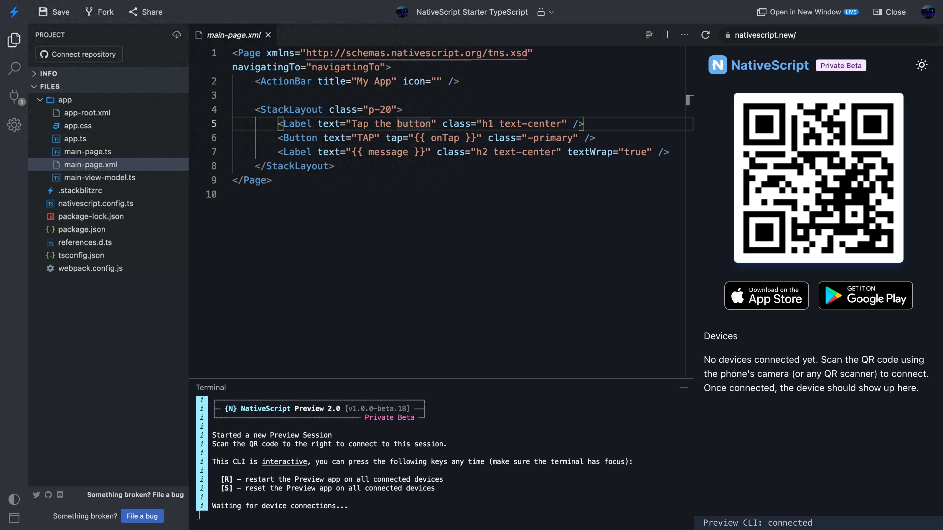The width and height of the screenshot is (943, 530).
Task: Click LIVE badge next to Open in New Window
Action: coord(851,12)
